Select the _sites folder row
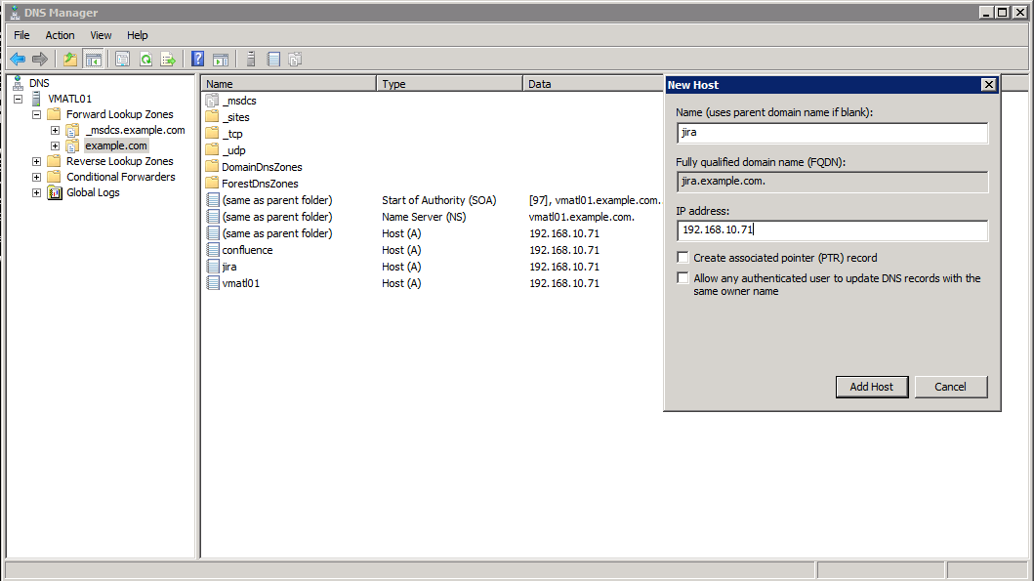 click(x=236, y=117)
